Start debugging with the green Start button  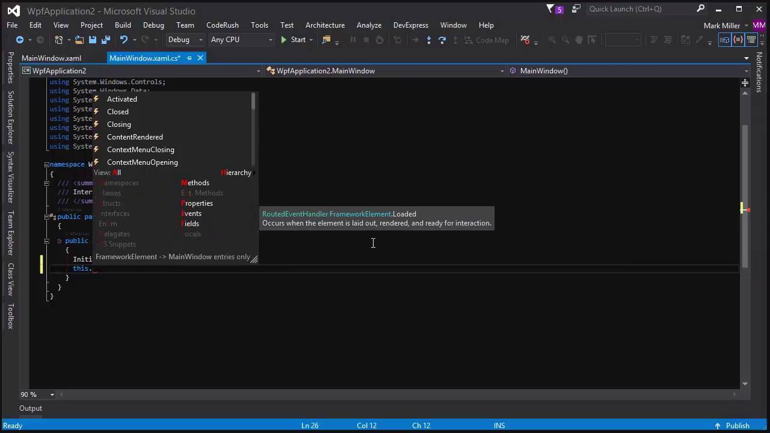(x=294, y=40)
